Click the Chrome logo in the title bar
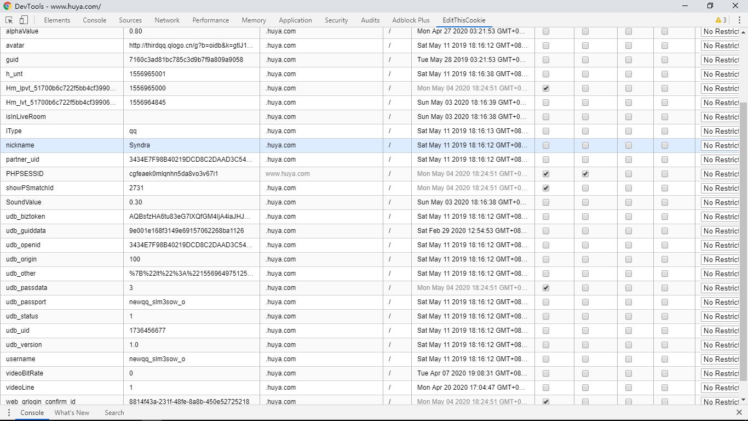This screenshot has width=748, height=421. 7,6
